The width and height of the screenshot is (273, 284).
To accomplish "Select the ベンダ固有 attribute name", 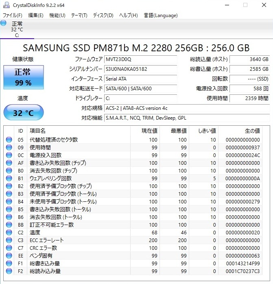I will 41,256.
